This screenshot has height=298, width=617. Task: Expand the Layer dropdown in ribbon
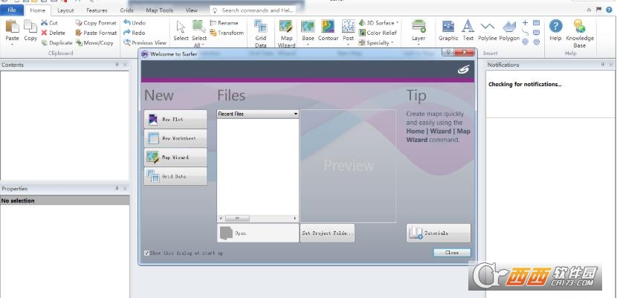click(419, 44)
